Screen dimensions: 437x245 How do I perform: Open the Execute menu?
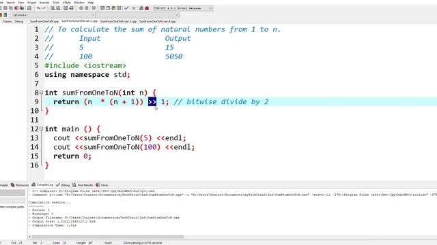click(x=44, y=3)
